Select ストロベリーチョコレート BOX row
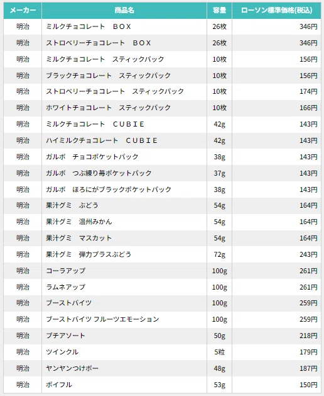This screenshot has height=396, width=324. pos(162,43)
